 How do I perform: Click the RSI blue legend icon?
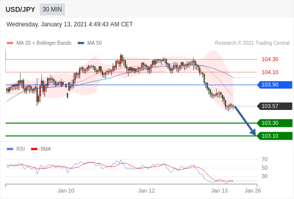point(10,149)
